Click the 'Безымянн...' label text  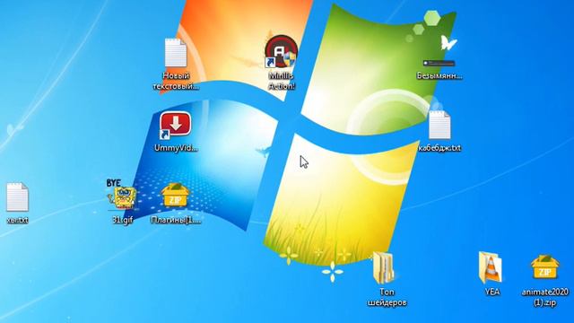[x=439, y=75]
